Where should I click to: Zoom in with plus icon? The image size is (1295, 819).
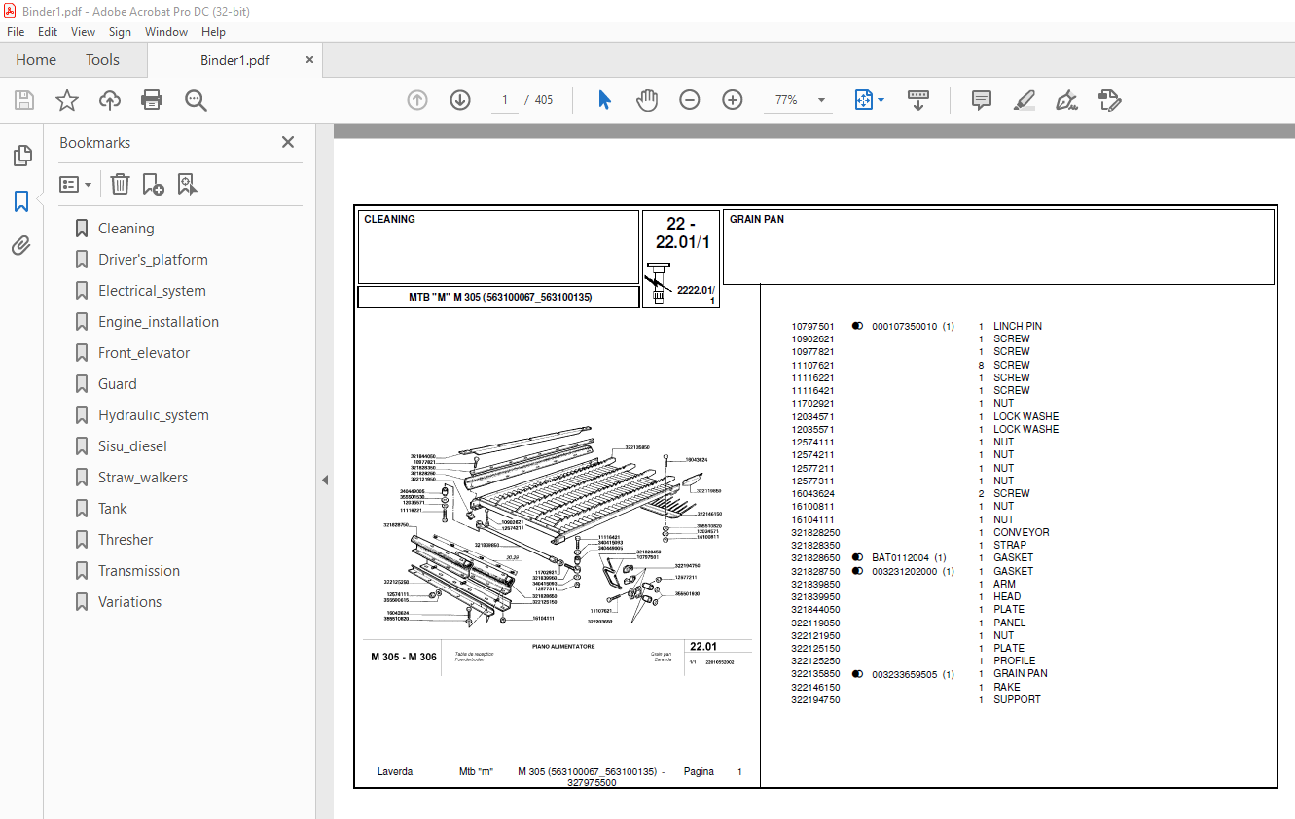[733, 100]
